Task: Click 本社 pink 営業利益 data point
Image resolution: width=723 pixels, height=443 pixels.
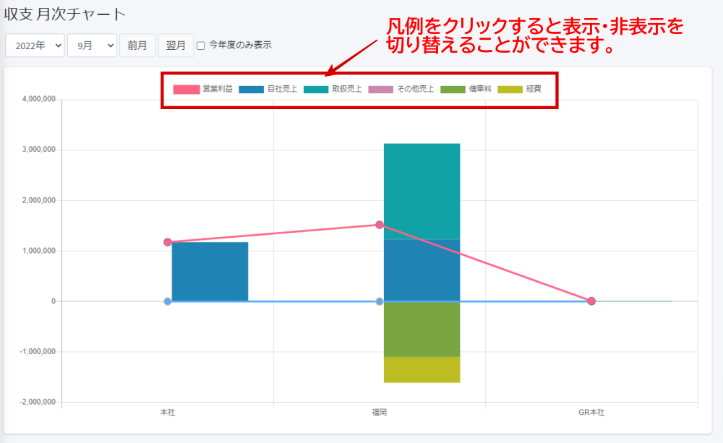Action: click(x=168, y=242)
